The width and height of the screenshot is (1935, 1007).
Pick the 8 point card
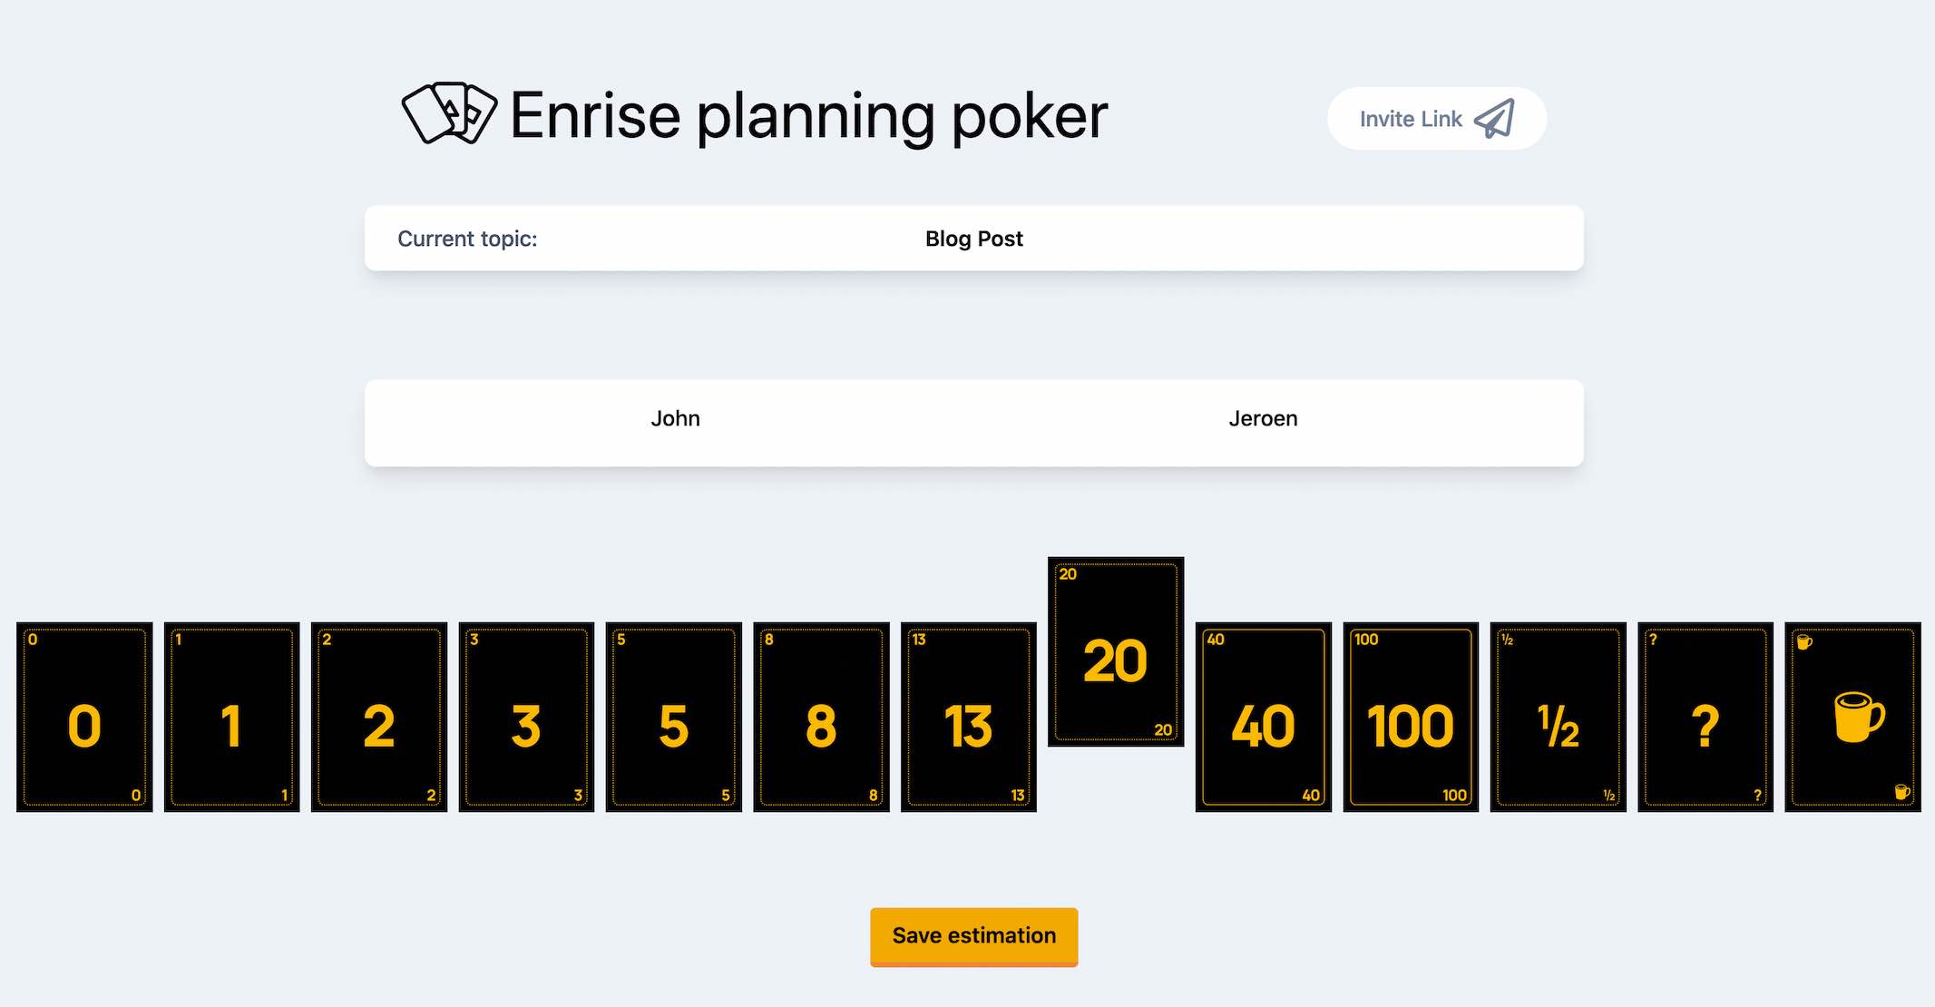click(x=821, y=717)
